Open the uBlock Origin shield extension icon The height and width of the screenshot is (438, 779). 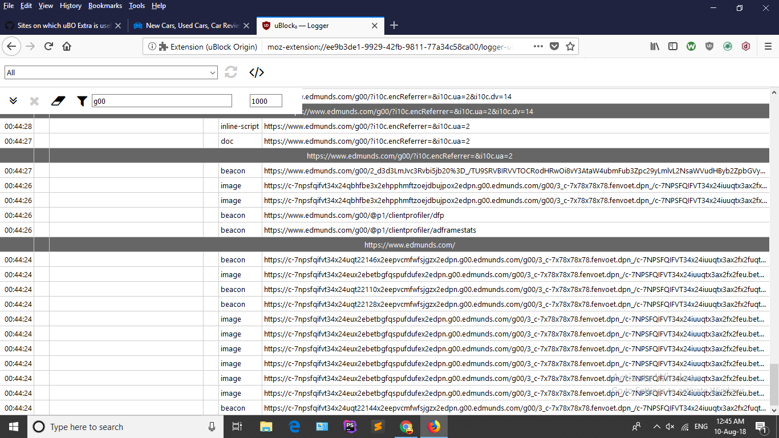[x=709, y=46]
